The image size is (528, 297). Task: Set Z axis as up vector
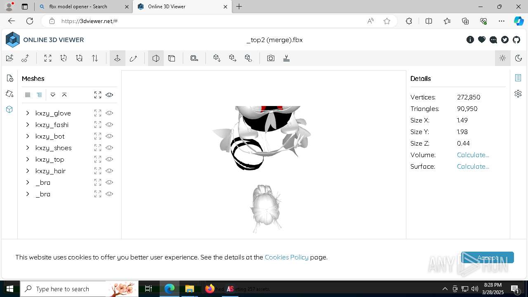[79, 58]
